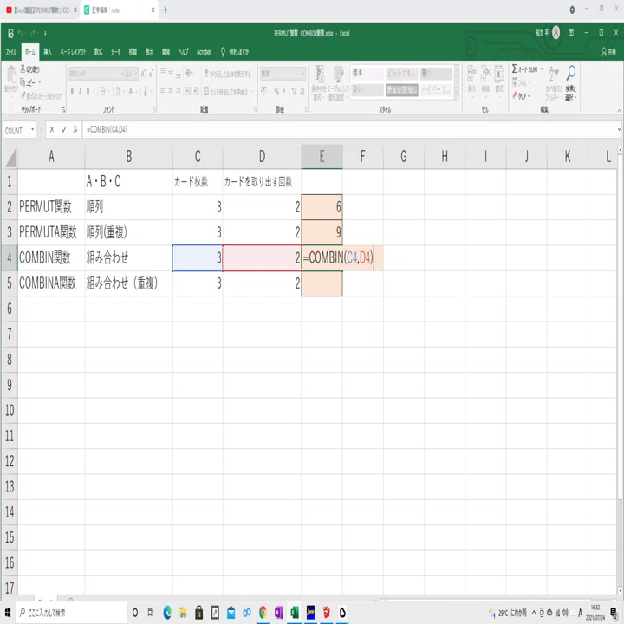Click the Copy icon in Clipboard group
Screen dimensions: 624x624
pyautogui.click(x=23, y=83)
